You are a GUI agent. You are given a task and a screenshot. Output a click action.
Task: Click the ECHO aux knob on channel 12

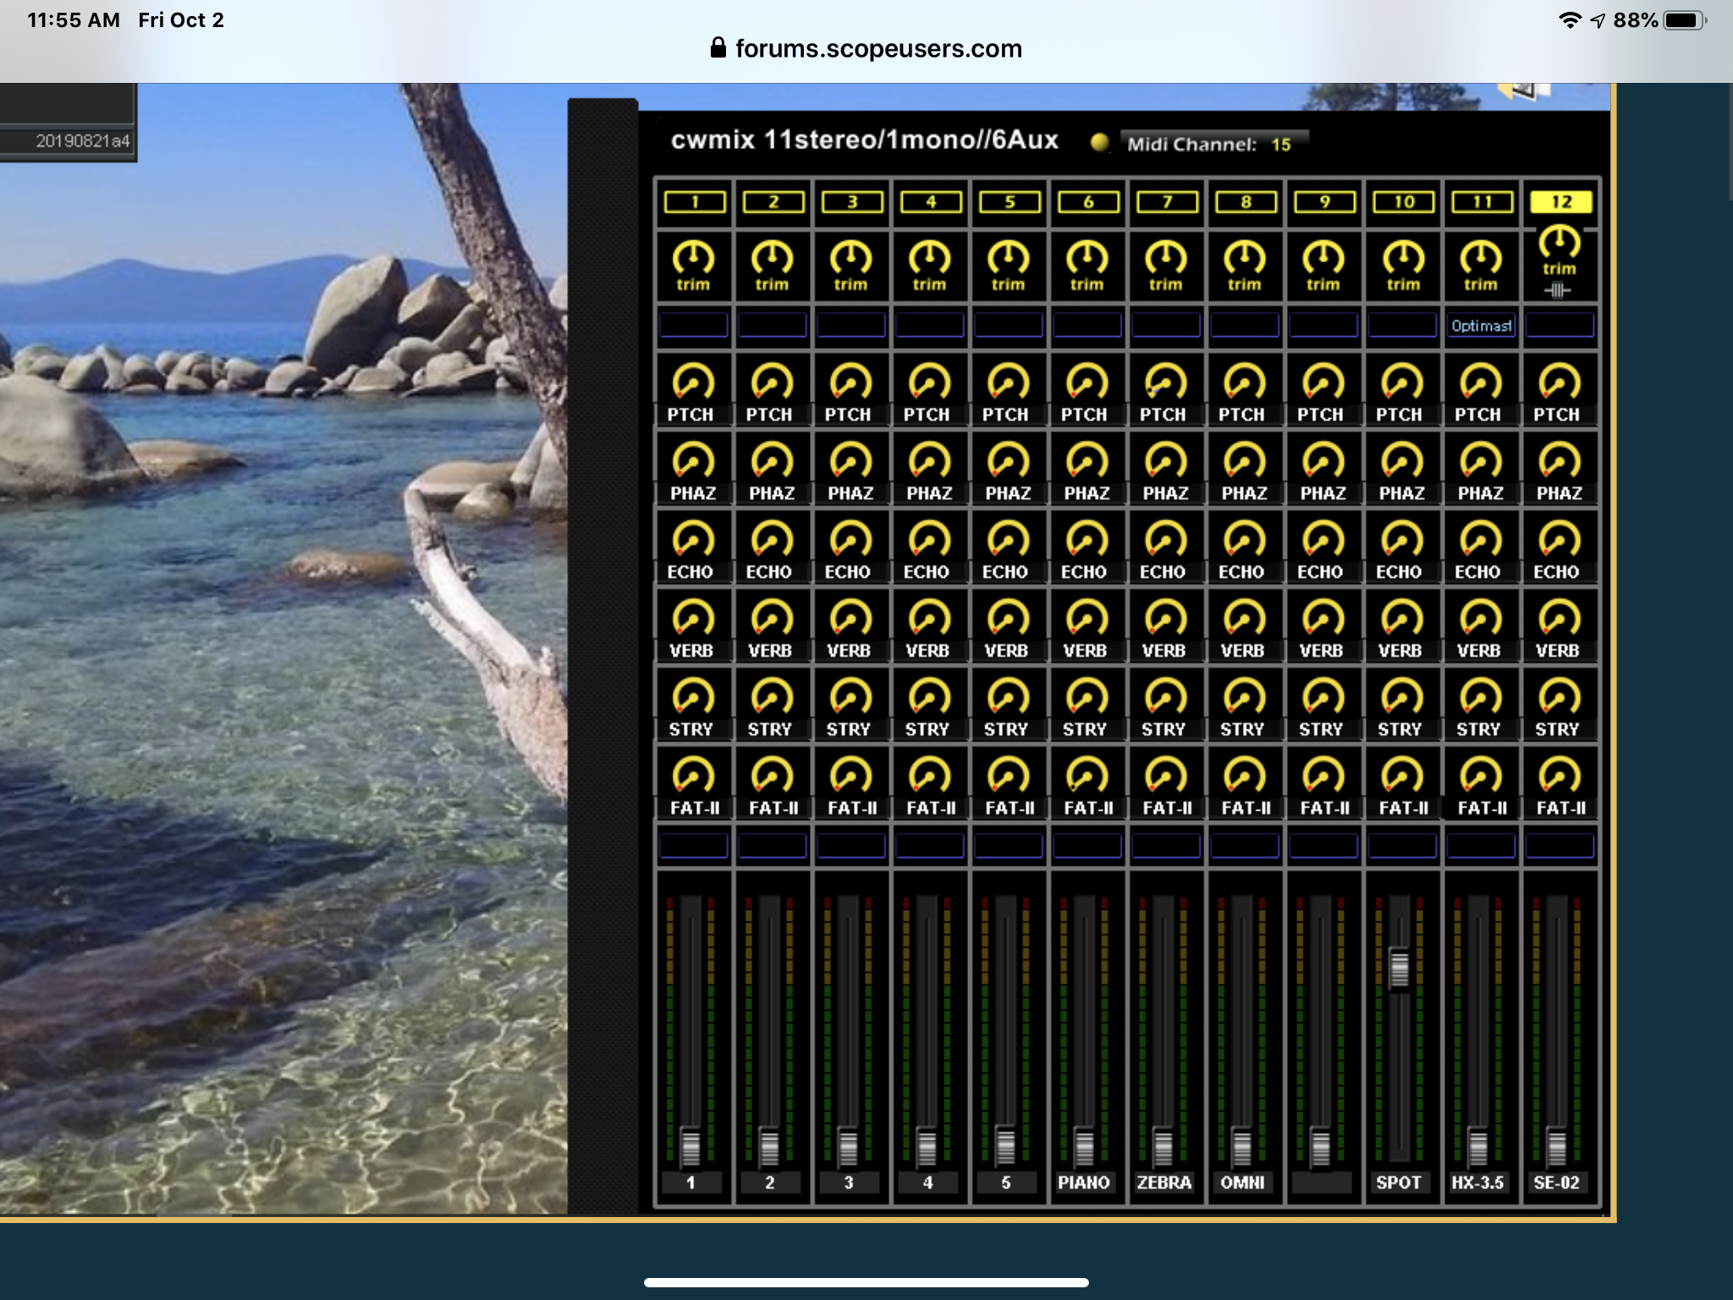click(1559, 539)
